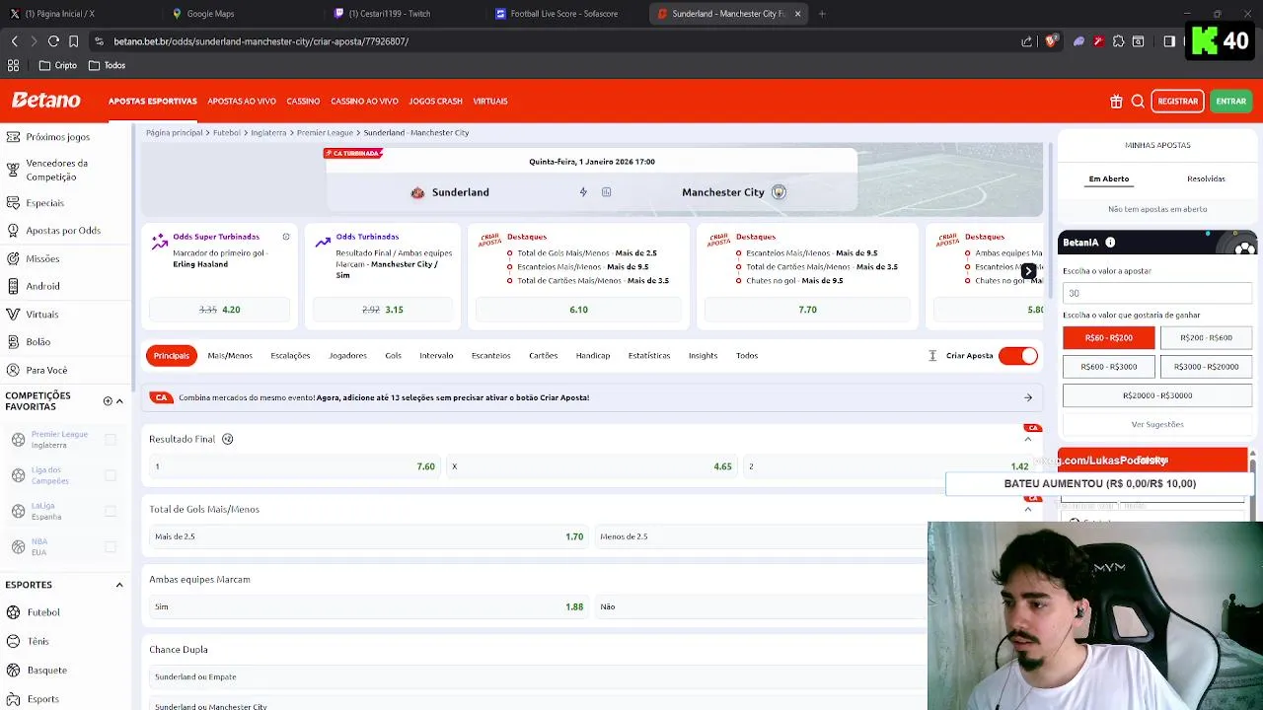Screen dimensions: 1263x710
Task: Select the R$200 - R$600 winnings option
Action: [x=1206, y=337]
